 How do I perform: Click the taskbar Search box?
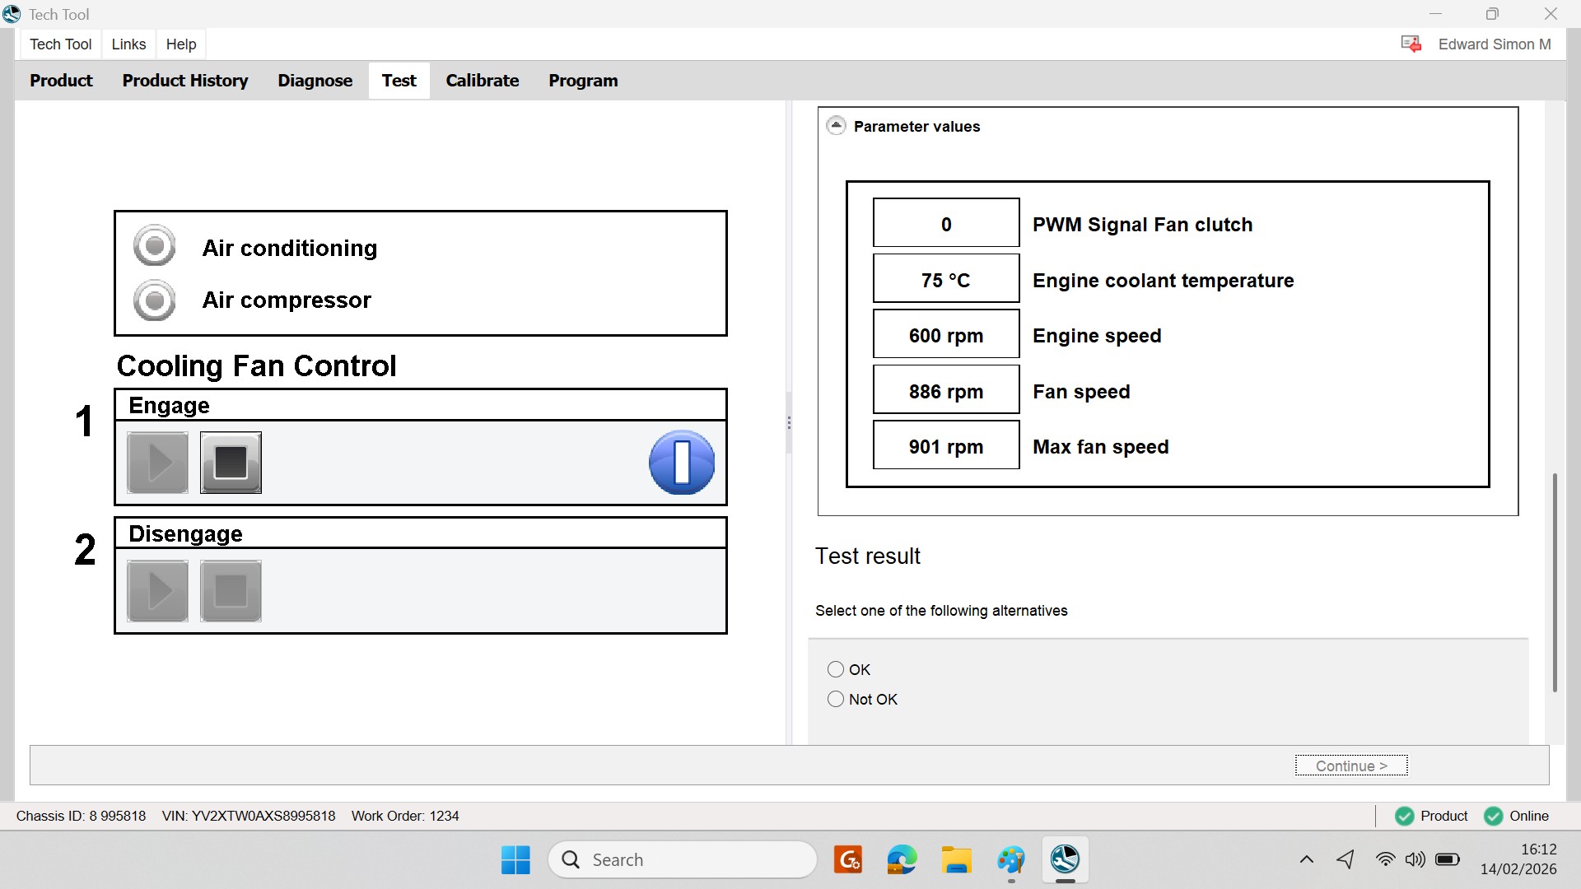[683, 860]
